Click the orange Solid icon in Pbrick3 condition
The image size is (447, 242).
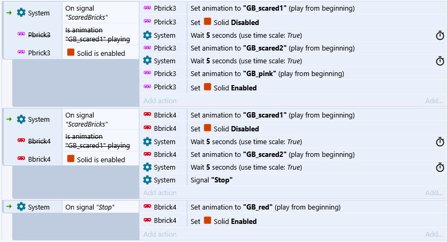coord(71,53)
